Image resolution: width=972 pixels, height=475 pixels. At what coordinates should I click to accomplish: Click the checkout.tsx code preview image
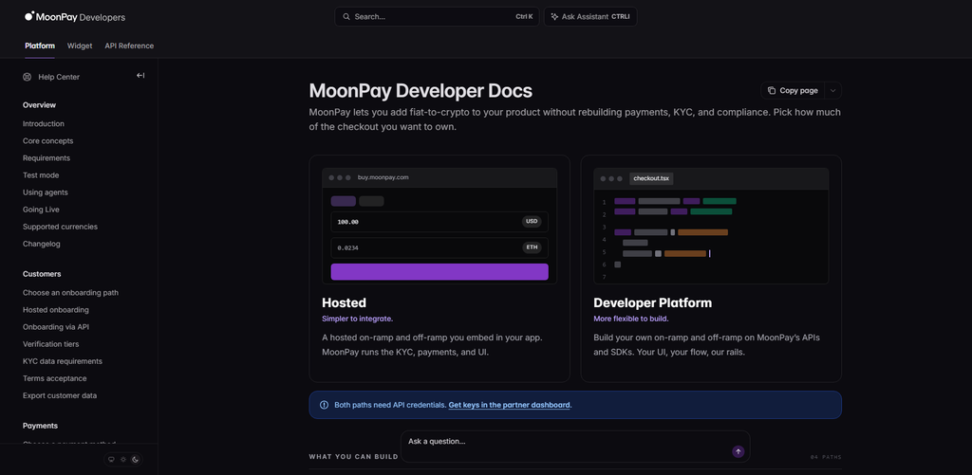[711, 226]
